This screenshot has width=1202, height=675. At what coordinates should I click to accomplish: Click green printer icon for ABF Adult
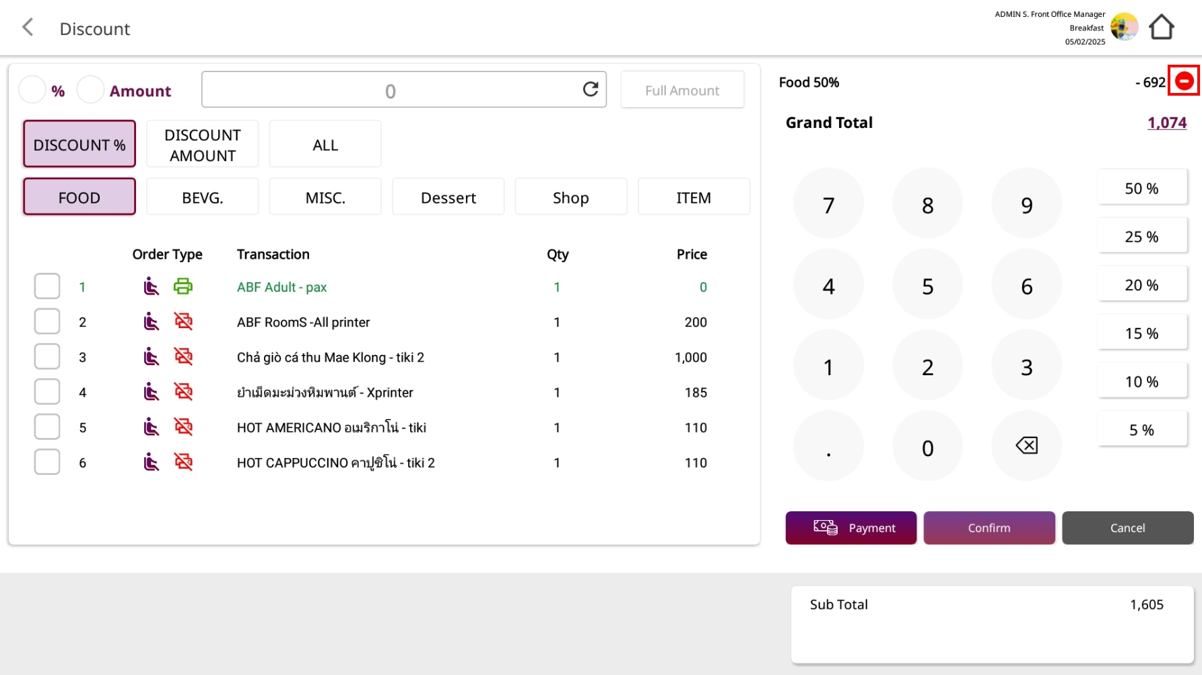[x=183, y=287]
